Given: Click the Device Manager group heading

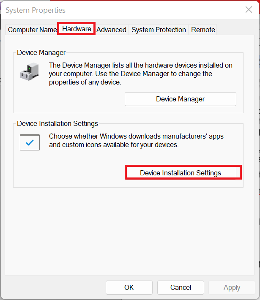Looking at the screenshot, I should (x=41, y=52).
